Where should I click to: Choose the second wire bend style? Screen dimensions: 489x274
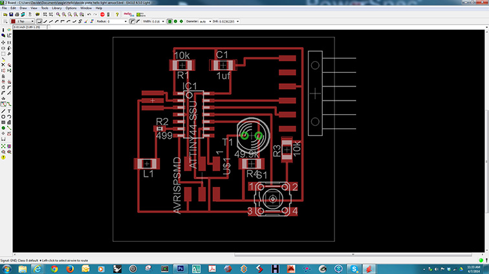pos(45,21)
